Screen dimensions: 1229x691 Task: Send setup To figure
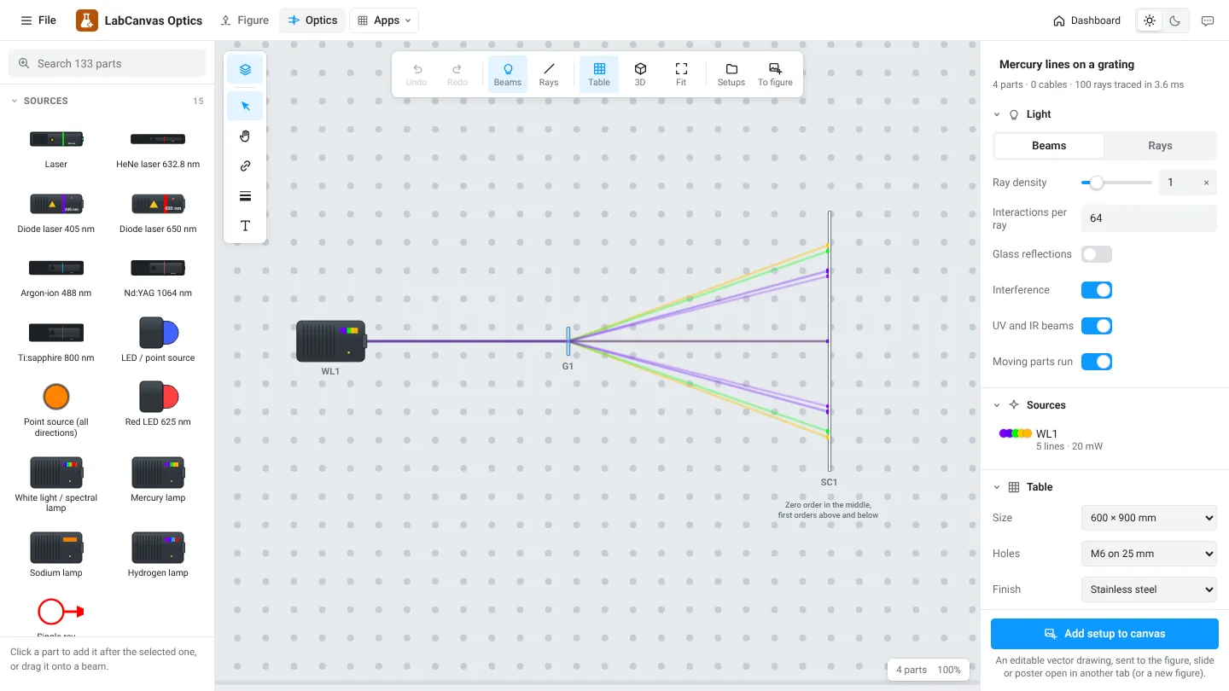tap(775, 74)
